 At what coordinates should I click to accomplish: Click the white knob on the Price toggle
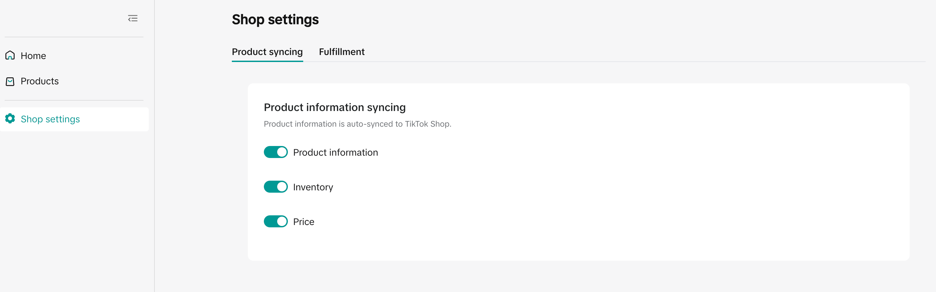pos(282,222)
